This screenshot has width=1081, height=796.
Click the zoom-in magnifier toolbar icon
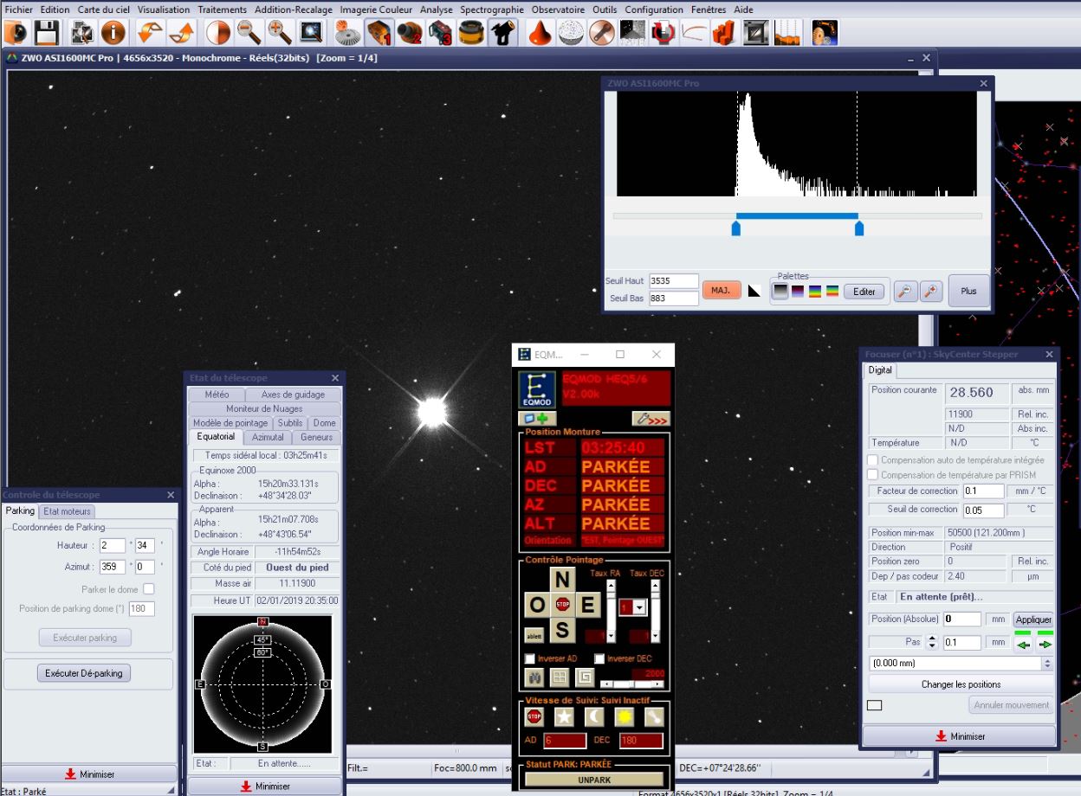[x=280, y=33]
